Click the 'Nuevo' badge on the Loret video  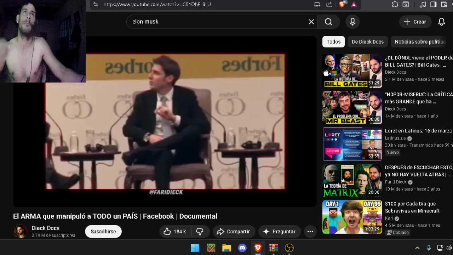[x=392, y=152]
